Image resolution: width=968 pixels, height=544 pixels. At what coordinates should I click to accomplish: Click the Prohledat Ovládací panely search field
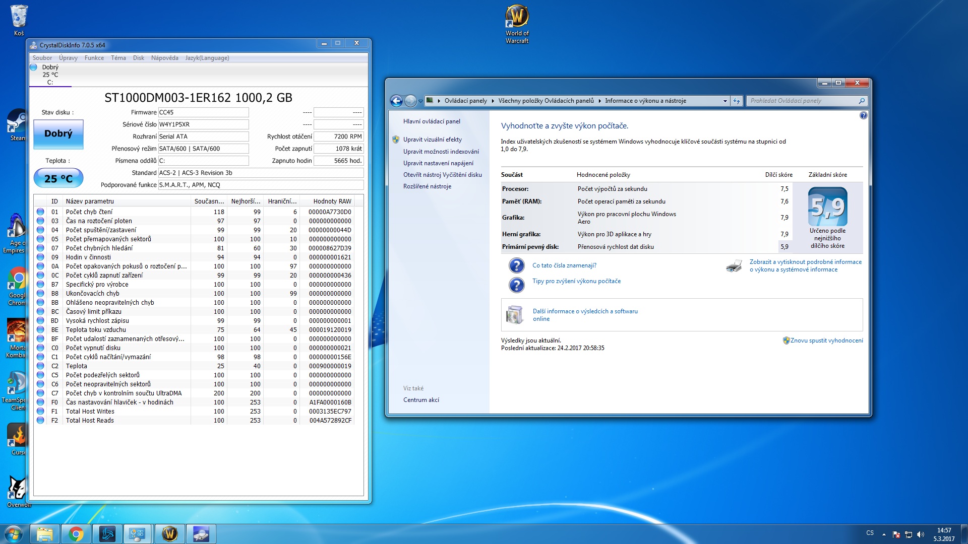pyautogui.click(x=802, y=101)
